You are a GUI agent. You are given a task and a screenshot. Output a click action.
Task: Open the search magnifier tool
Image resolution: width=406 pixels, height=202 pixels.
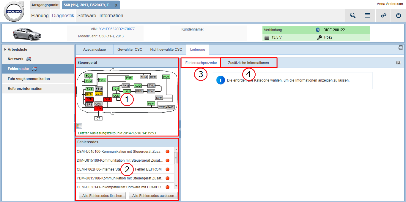353,16
